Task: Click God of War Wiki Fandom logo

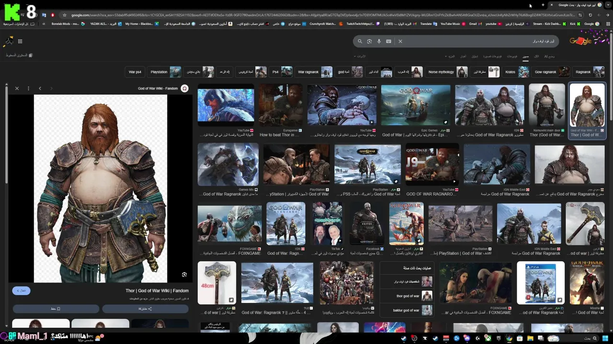Action: tap(184, 88)
